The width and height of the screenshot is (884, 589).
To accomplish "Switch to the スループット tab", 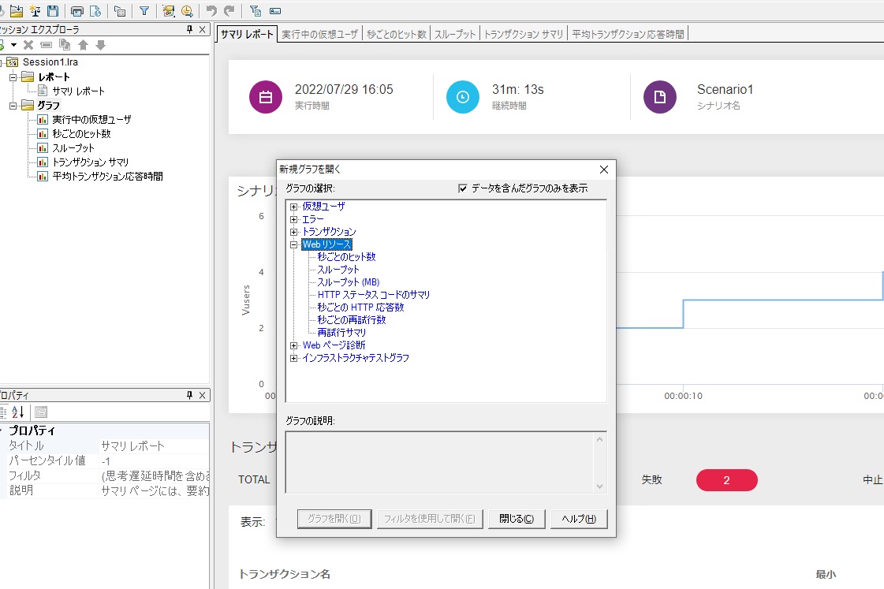I will click(x=455, y=34).
